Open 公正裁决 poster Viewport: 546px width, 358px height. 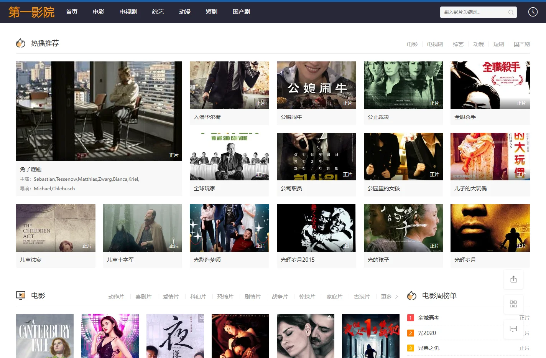pyautogui.click(x=403, y=85)
